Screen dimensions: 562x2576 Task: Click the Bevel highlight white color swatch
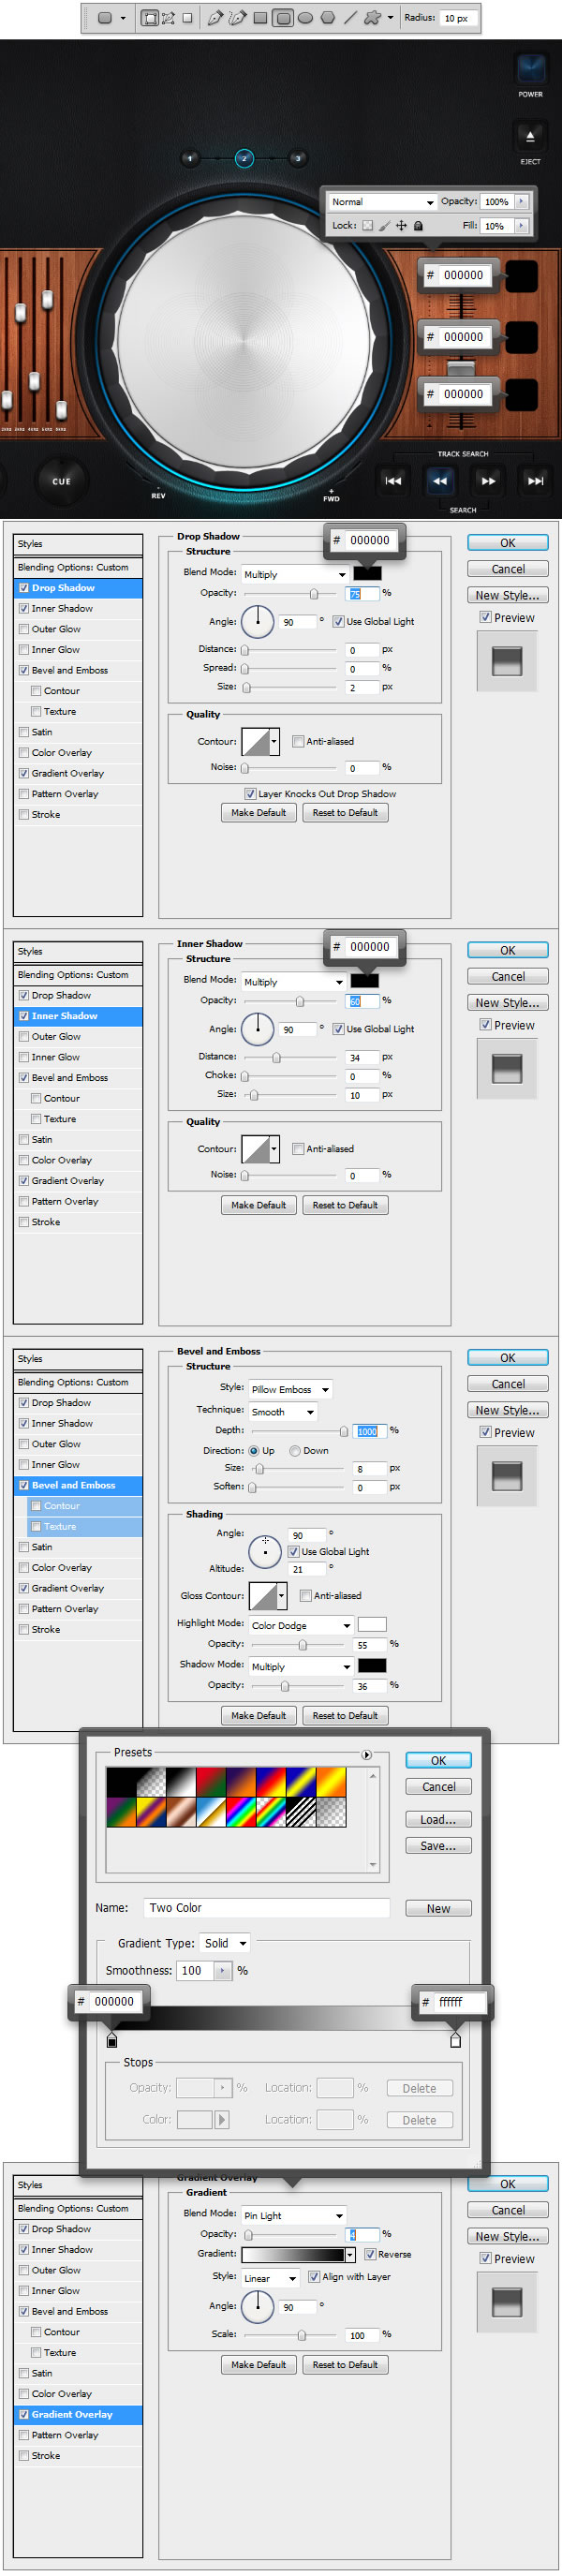372,1624
